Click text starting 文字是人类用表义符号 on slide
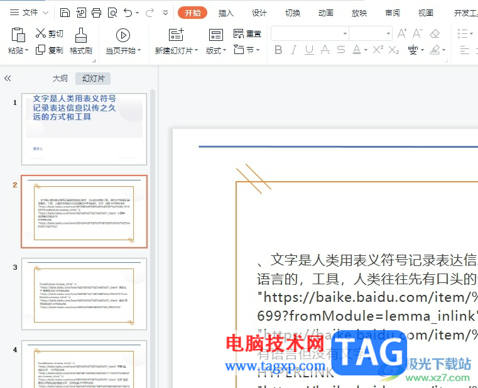The image size is (478, 388). coord(367,260)
